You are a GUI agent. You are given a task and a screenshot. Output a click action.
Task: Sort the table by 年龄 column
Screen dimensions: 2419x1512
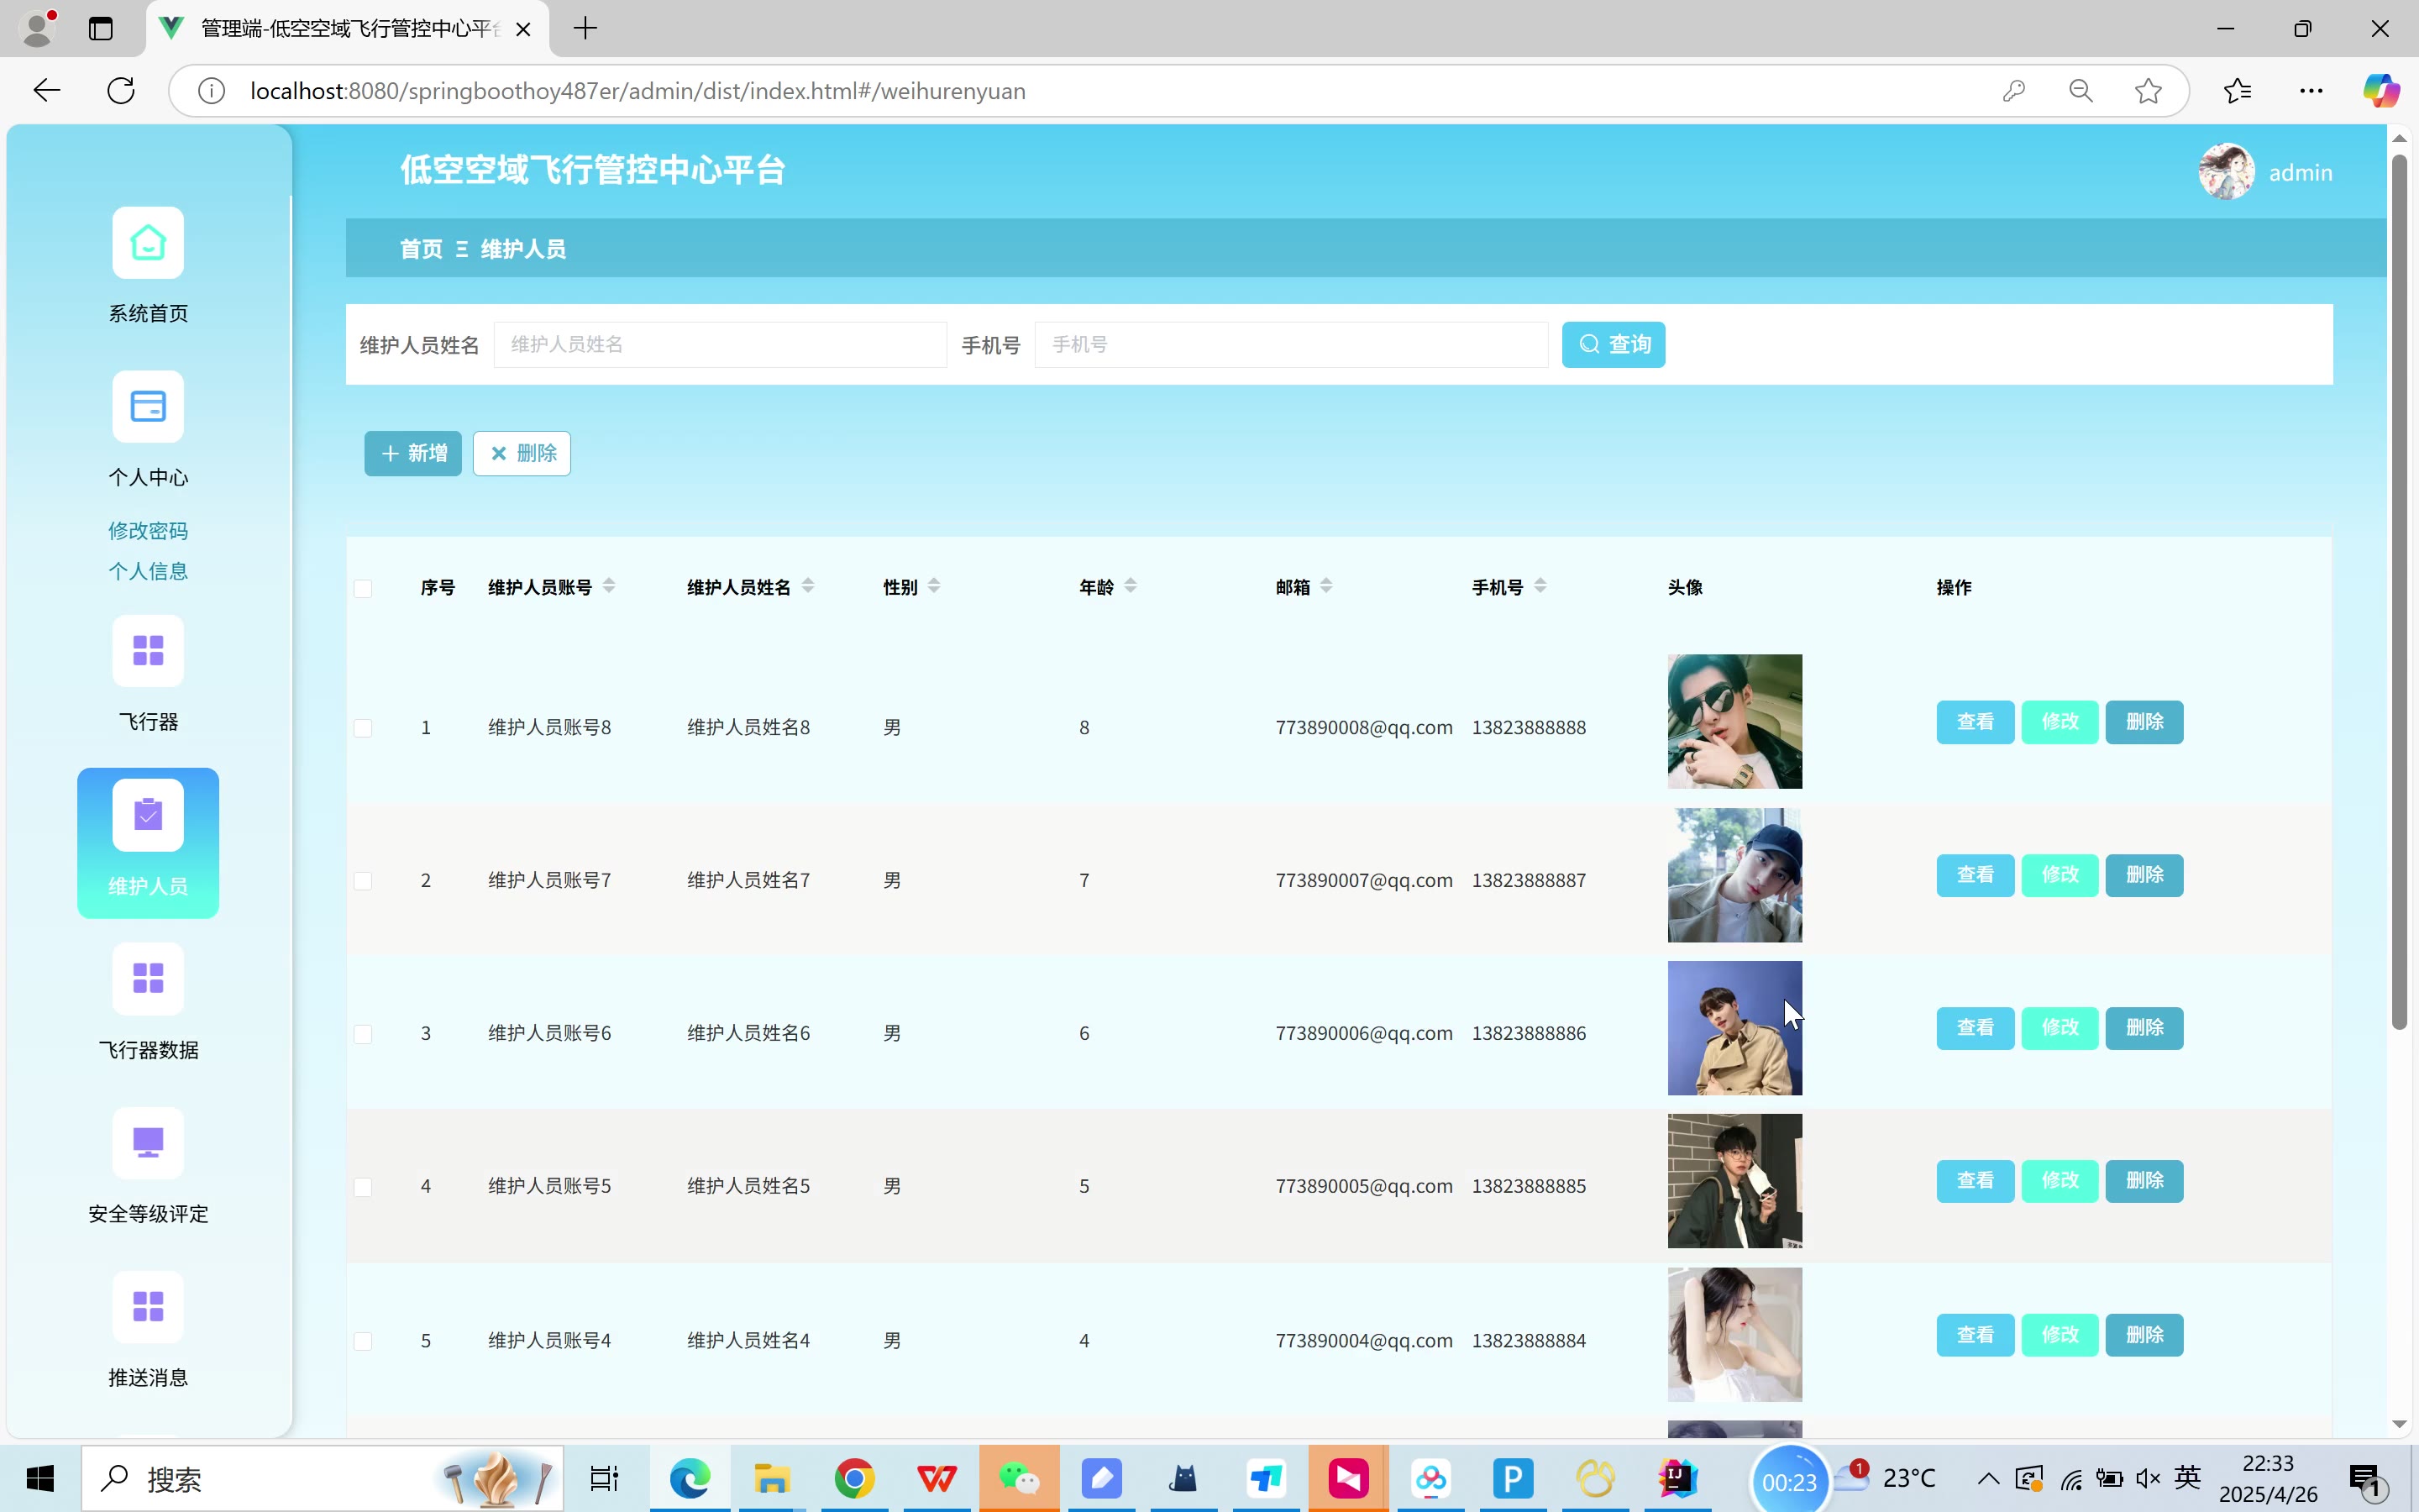pyautogui.click(x=1130, y=587)
